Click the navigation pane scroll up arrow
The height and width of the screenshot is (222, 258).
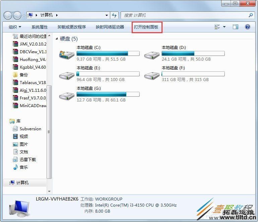pyautogui.click(x=49, y=35)
